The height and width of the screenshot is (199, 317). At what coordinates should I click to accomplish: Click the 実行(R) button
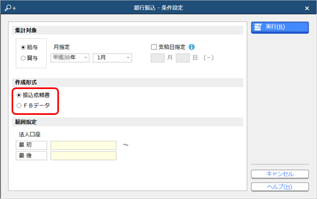[280, 27]
